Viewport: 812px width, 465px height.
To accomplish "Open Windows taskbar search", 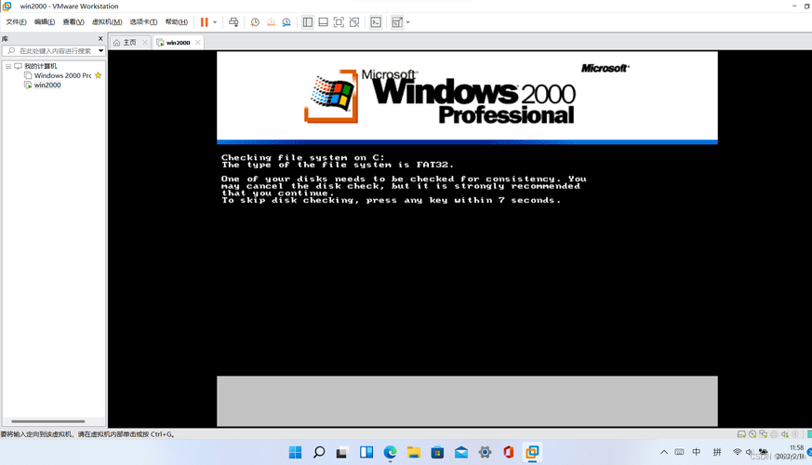I will click(x=319, y=452).
